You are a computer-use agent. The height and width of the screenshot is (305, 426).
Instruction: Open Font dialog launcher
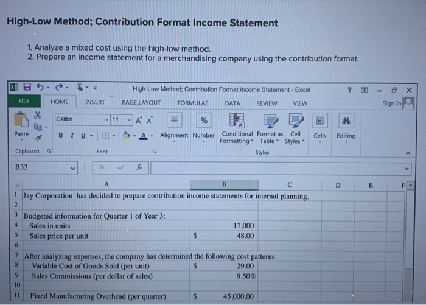(x=155, y=152)
